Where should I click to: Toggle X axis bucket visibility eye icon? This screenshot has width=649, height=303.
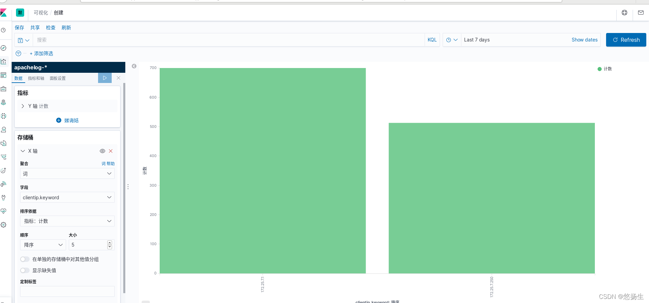(102, 151)
